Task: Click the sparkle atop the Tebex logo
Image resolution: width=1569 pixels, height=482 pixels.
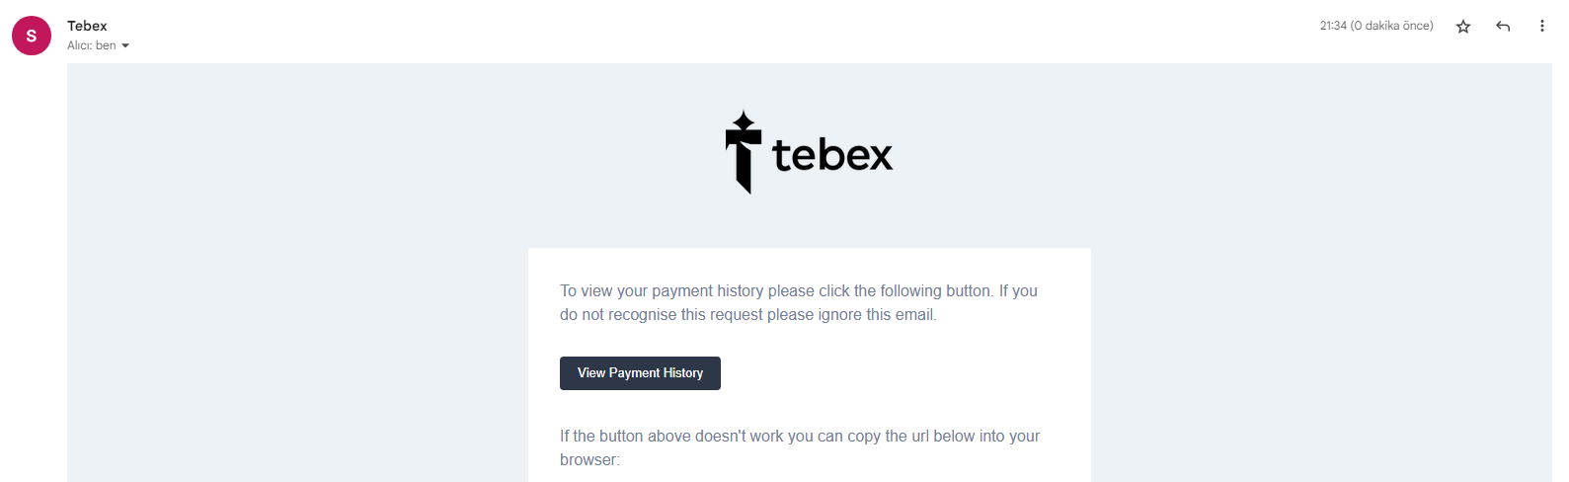Action: click(x=744, y=121)
